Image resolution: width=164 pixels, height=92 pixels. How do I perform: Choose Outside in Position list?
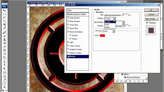click(110, 22)
